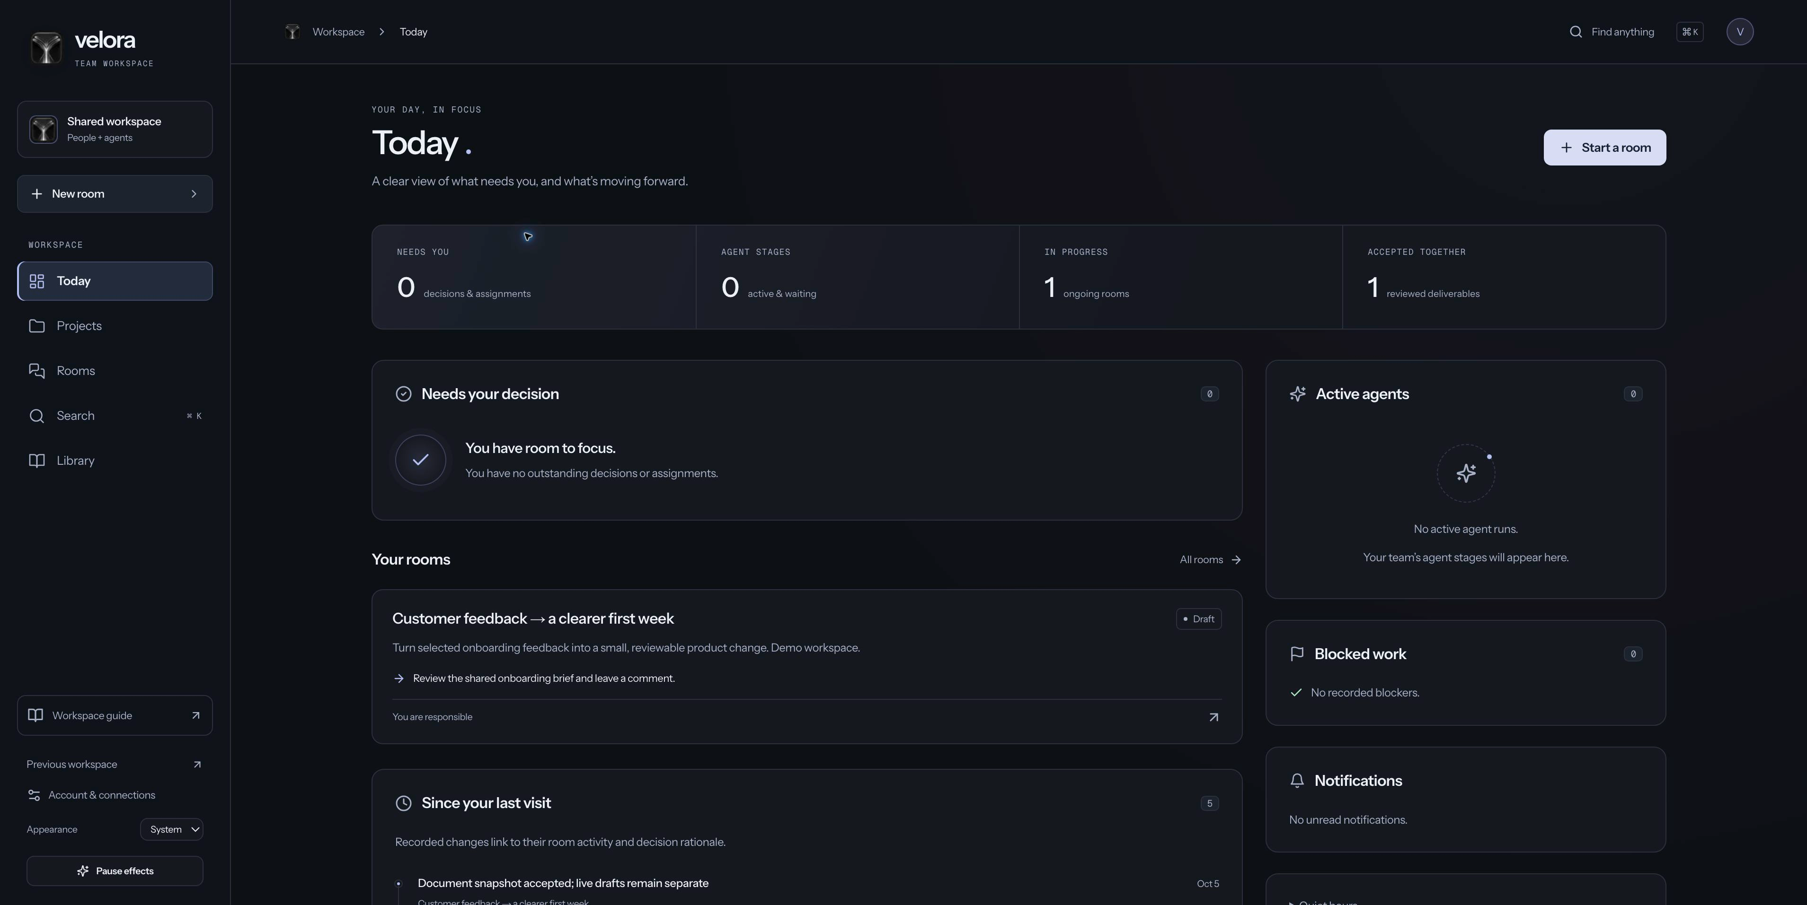Click Review the shared onboarding brief action
This screenshot has height=905, width=1807.
pos(534,678)
